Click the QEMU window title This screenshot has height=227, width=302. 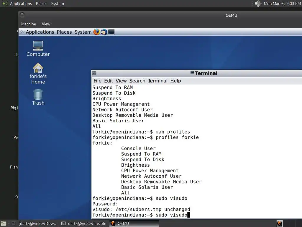click(x=231, y=15)
